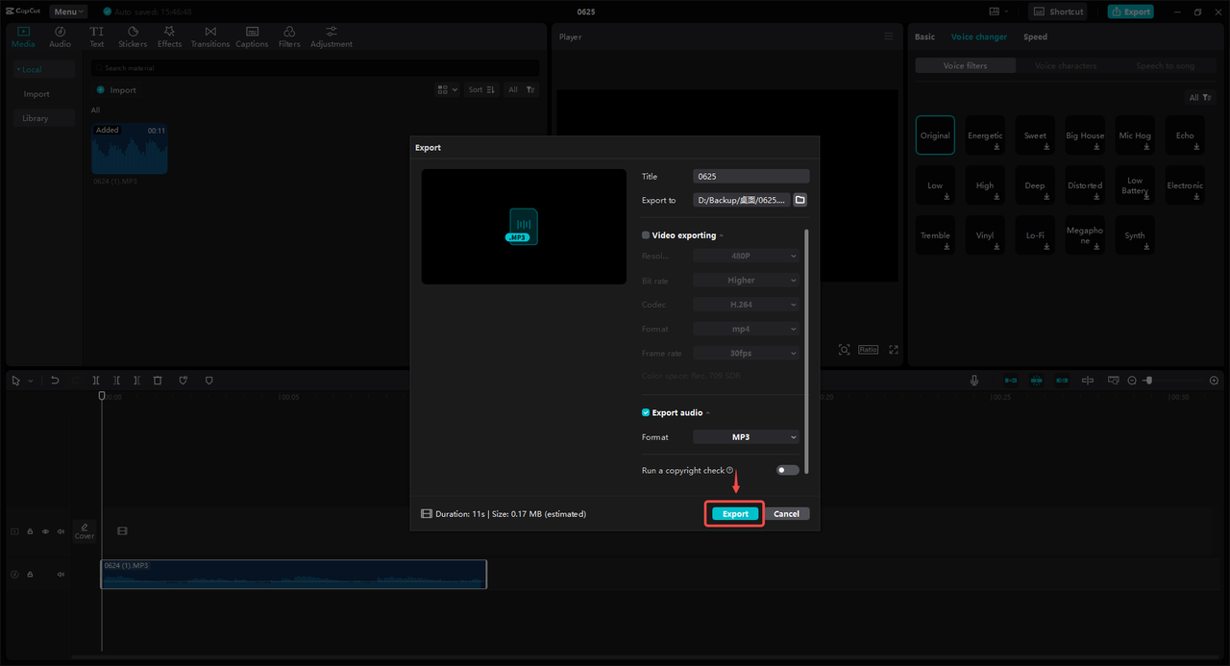Viewport: 1230px width, 666px height.
Task: Click the Search material field
Action: coord(315,68)
